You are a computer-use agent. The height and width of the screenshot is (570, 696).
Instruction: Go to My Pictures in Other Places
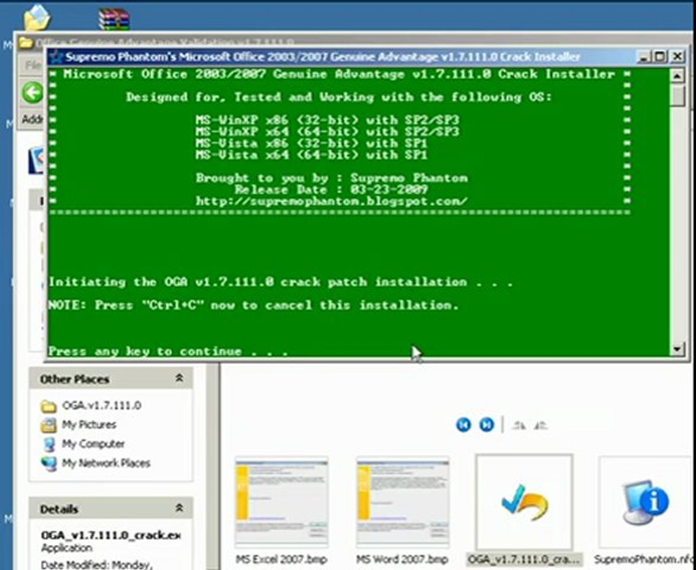tap(89, 424)
